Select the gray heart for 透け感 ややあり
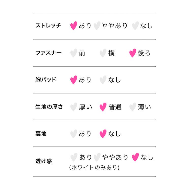Viewport: 188px width, 188px height. click(x=97, y=157)
